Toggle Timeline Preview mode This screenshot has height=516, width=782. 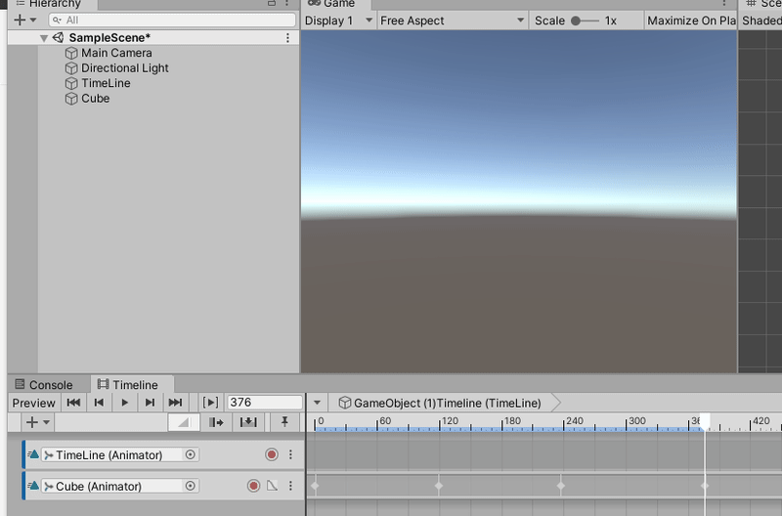click(x=34, y=403)
